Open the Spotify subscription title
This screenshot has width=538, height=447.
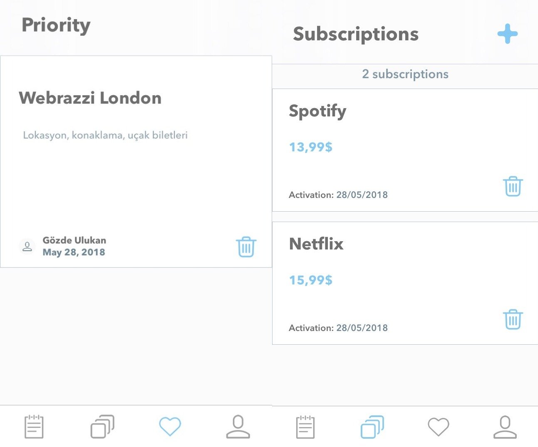[317, 111]
